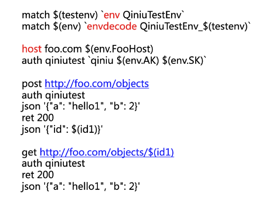Viewport: 270px width, 203px height.
Task: Open the http://foo.com/objects link
Action: 97,84
